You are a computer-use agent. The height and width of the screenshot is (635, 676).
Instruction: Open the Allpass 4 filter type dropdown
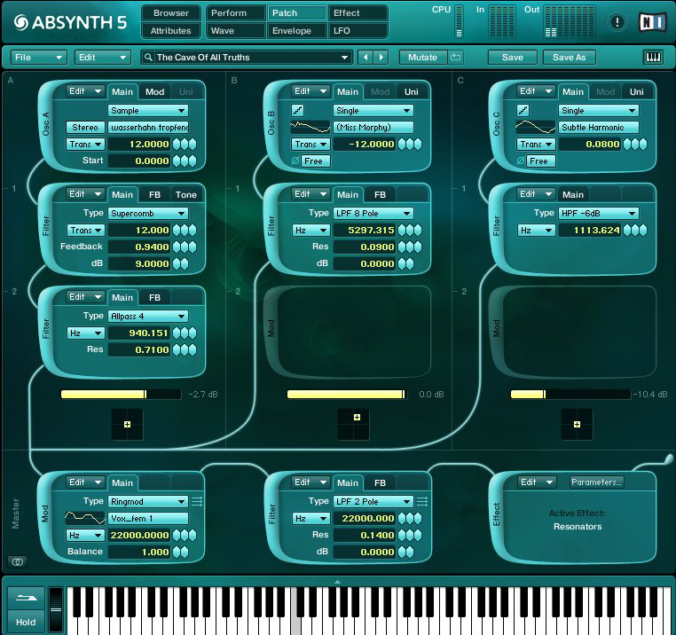pyautogui.click(x=148, y=317)
